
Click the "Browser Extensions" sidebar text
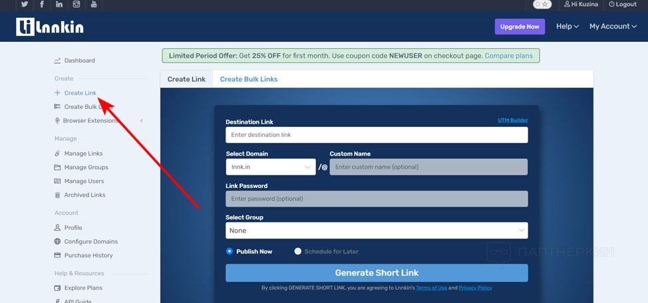pos(90,121)
